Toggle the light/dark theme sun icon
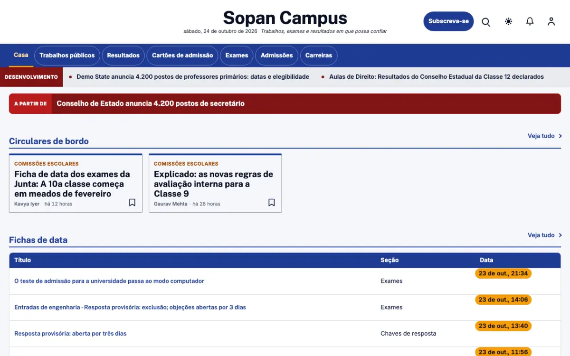The image size is (570, 356). tap(509, 21)
